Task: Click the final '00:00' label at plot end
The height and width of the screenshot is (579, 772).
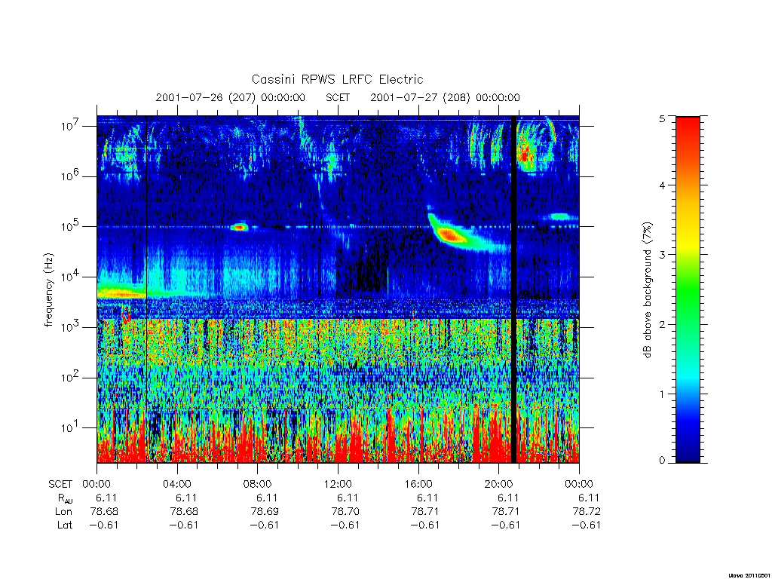Action: click(x=579, y=484)
